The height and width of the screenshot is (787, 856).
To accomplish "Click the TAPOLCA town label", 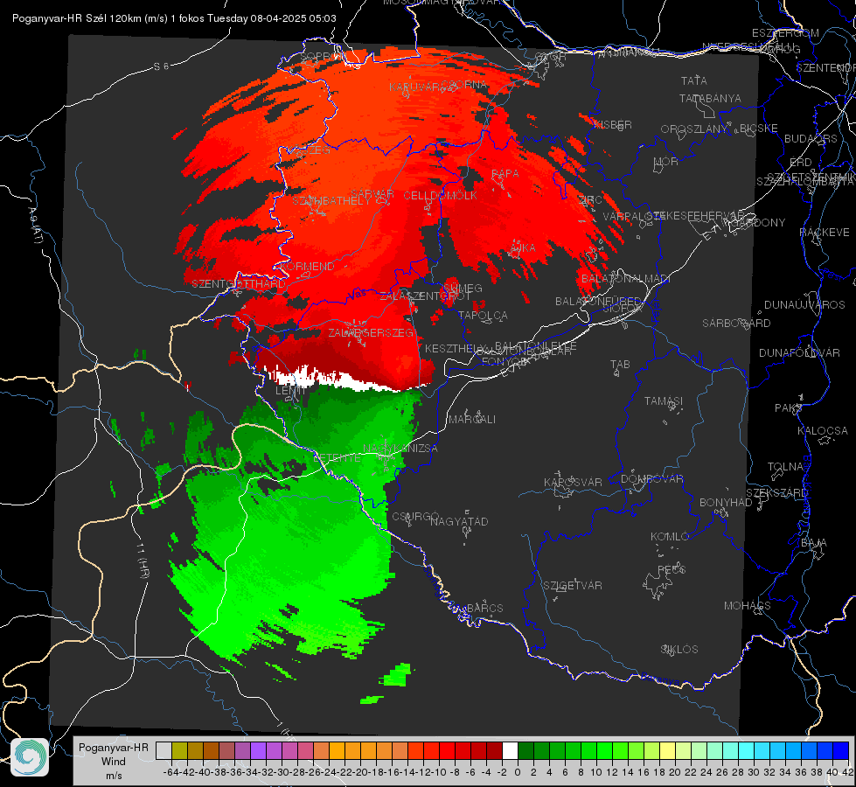I will 483,315.
